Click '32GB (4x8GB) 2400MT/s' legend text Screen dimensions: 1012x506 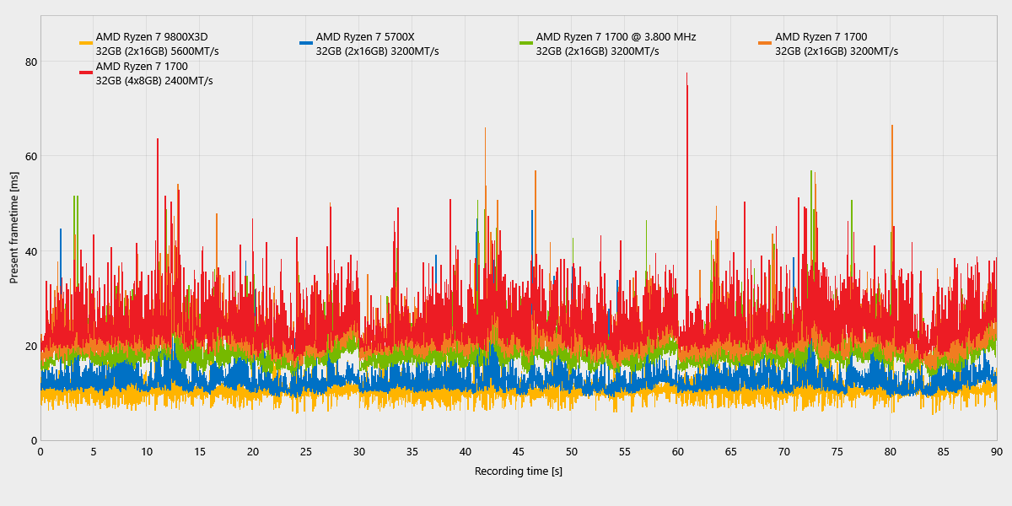click(x=154, y=81)
